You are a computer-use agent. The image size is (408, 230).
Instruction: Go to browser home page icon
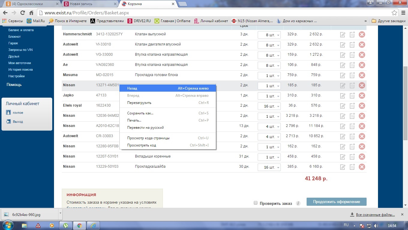coord(31,13)
